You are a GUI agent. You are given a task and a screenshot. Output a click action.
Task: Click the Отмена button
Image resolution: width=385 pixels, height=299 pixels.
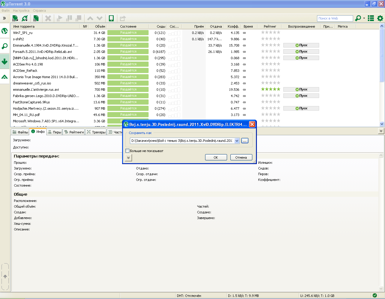[x=241, y=157]
